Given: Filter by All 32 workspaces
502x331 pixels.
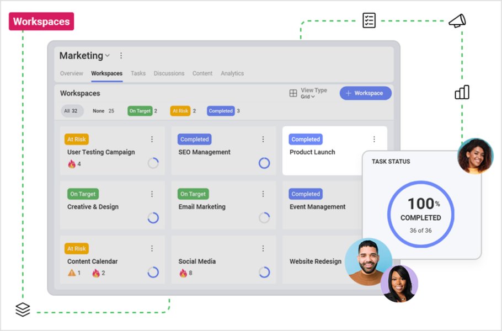Looking at the screenshot, I should pos(72,111).
